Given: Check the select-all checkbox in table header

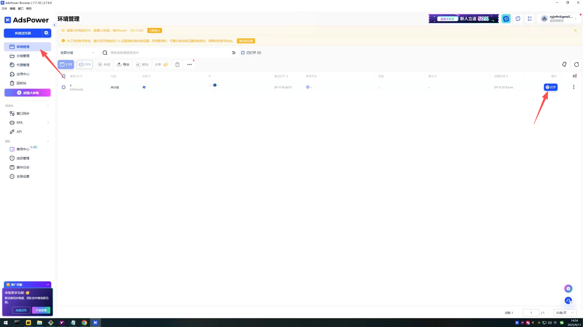Looking at the screenshot, I should point(63,76).
